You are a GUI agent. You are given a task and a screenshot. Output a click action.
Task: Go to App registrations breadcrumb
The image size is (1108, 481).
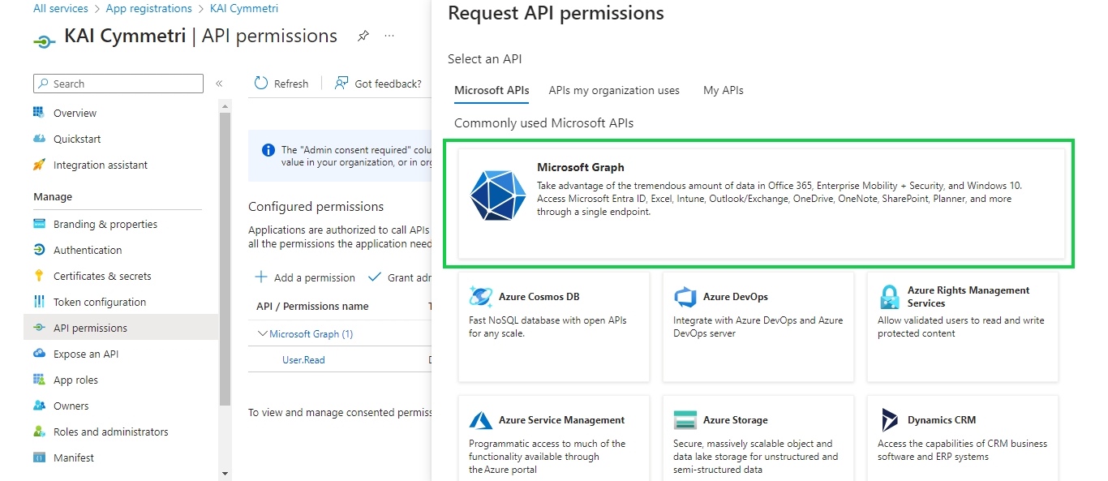coord(148,8)
